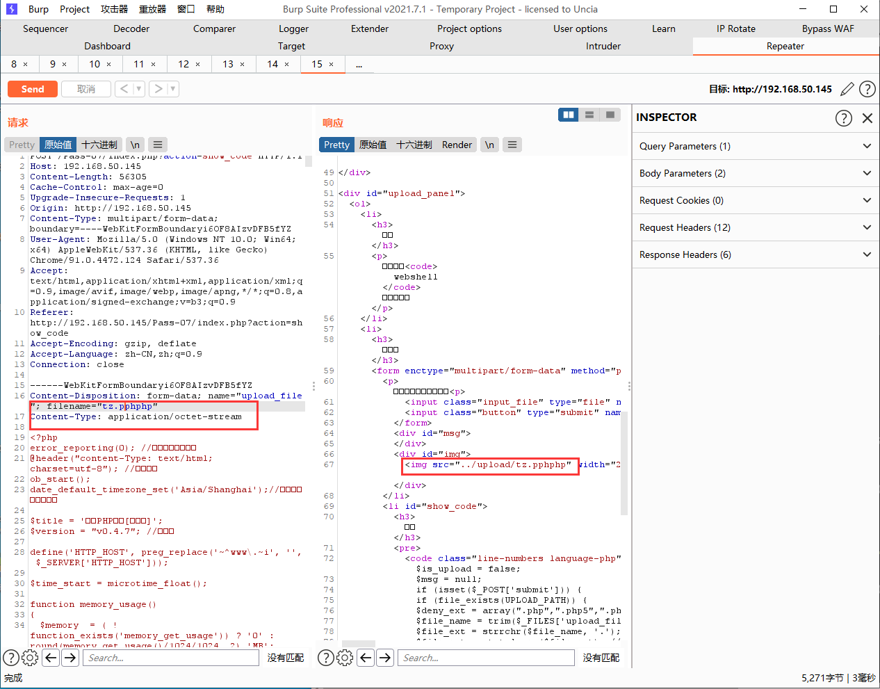The width and height of the screenshot is (880, 689).
Task: Open request search help icon
Action: 11,658
